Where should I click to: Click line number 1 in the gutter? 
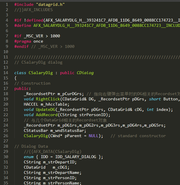[7, 5]
